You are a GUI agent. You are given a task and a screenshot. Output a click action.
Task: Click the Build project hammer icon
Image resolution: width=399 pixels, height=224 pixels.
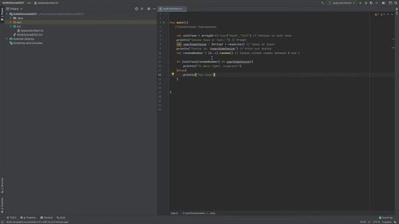[x=322, y=2]
